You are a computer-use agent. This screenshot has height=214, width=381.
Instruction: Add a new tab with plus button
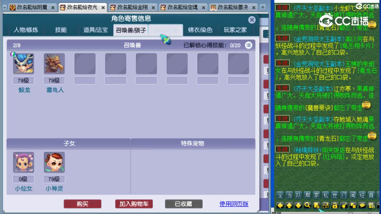tap(263, 7)
